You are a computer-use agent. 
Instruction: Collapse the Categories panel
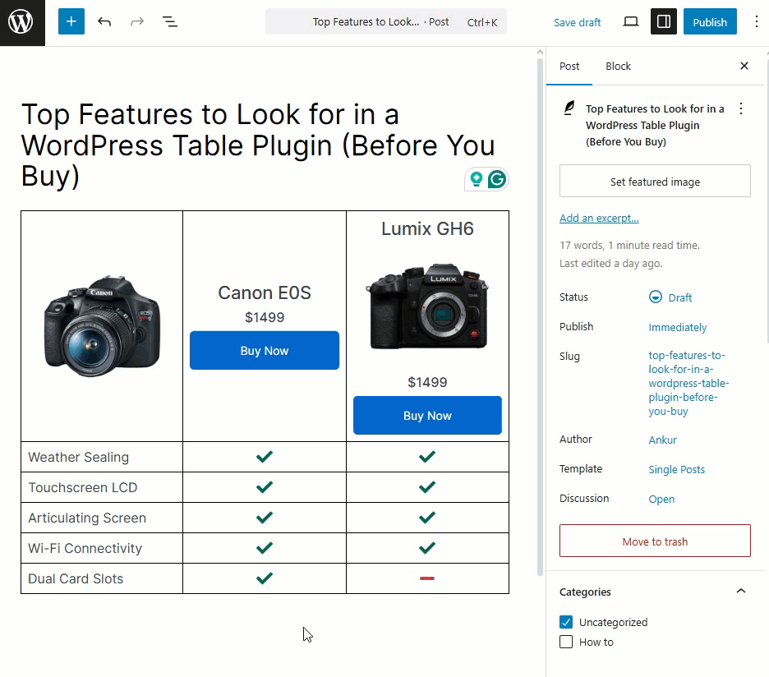click(x=740, y=592)
